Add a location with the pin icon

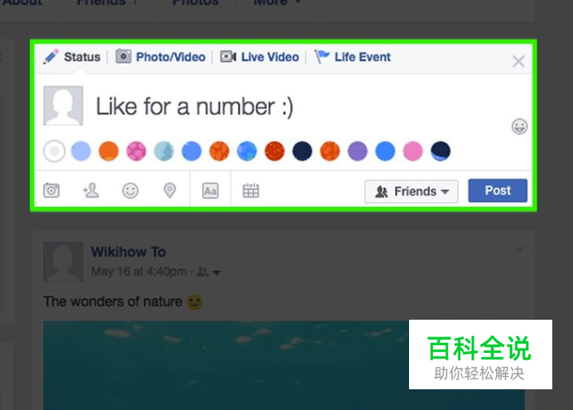(x=170, y=191)
